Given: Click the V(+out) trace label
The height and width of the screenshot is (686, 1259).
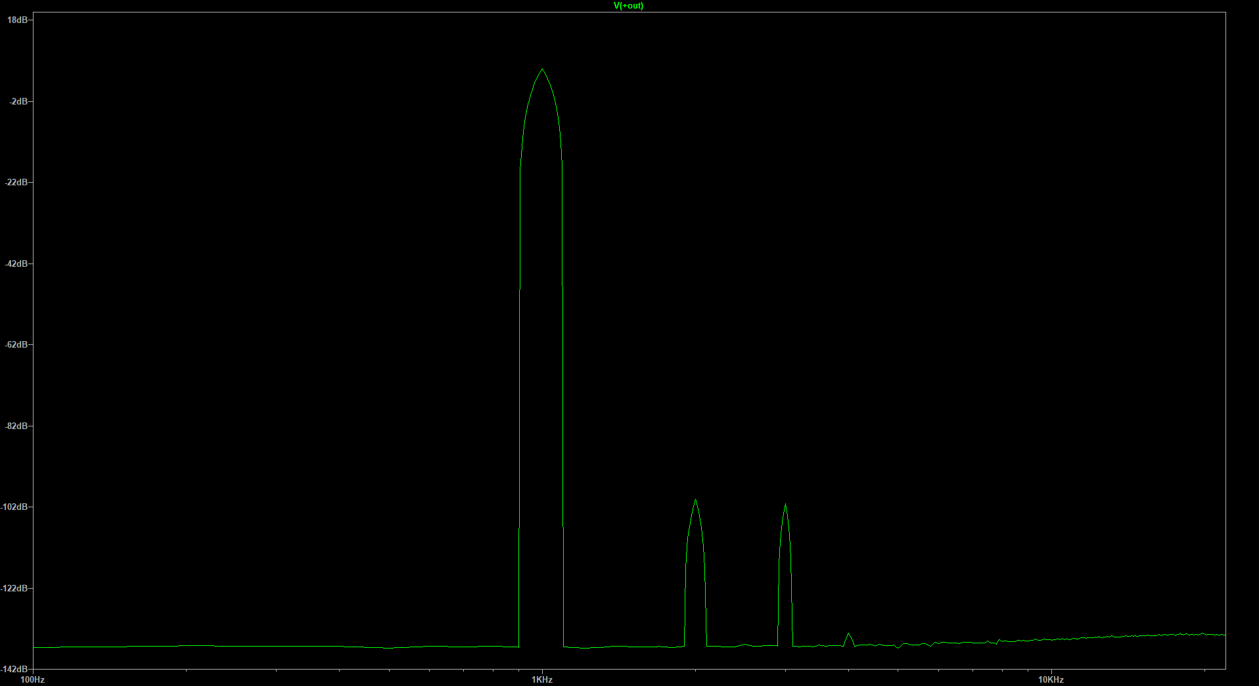Looking at the screenshot, I should tap(628, 6).
